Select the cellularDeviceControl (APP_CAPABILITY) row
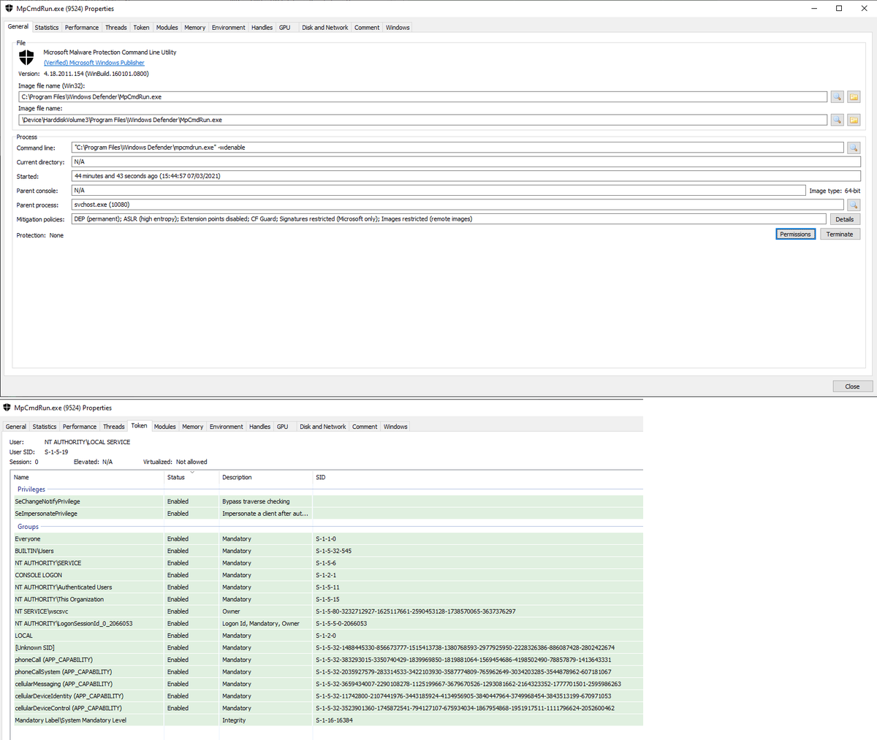The image size is (877, 740). (x=327, y=708)
